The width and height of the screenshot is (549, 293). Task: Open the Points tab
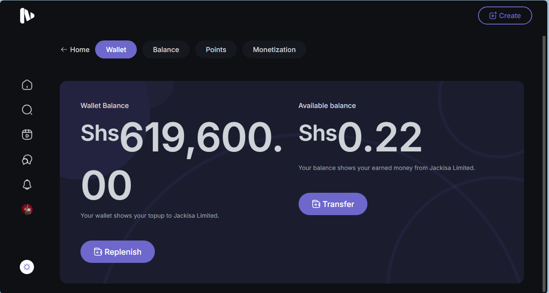tap(216, 49)
